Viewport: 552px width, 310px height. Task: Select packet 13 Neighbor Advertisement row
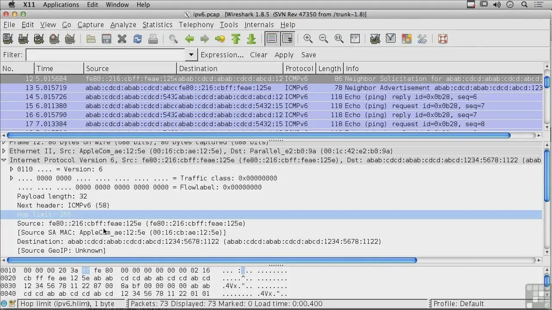271,88
